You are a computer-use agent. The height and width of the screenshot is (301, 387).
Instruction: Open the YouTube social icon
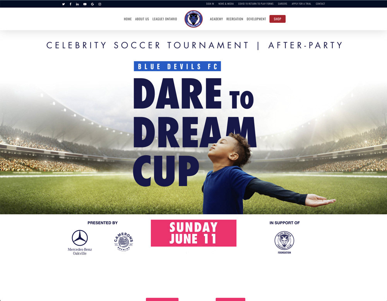pos(85,4)
